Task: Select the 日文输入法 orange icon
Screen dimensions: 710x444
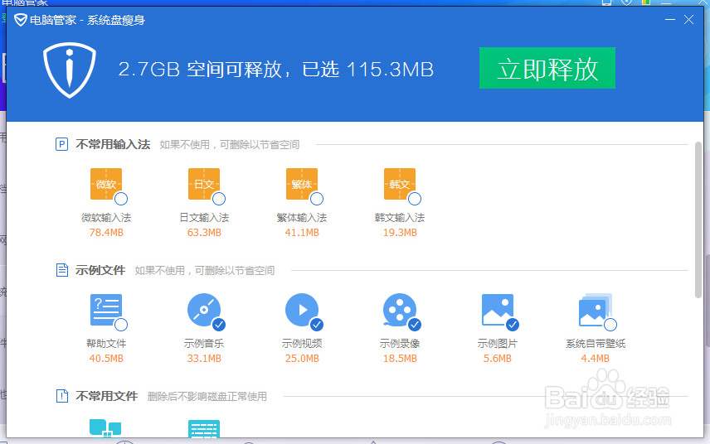Action: click(204, 184)
